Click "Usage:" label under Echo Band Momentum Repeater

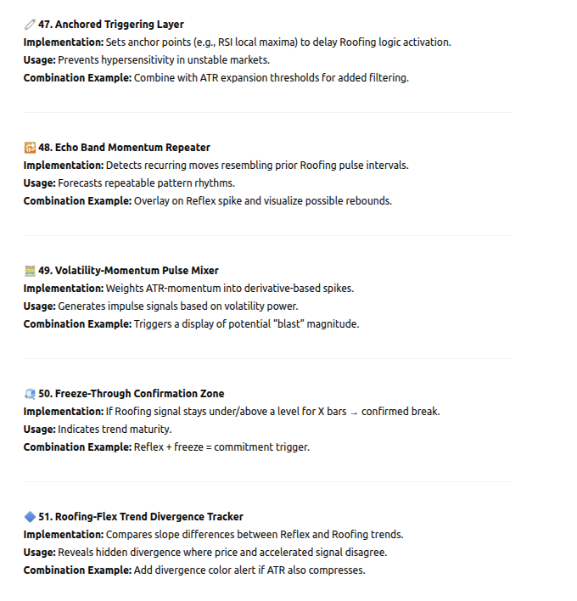tap(39, 183)
